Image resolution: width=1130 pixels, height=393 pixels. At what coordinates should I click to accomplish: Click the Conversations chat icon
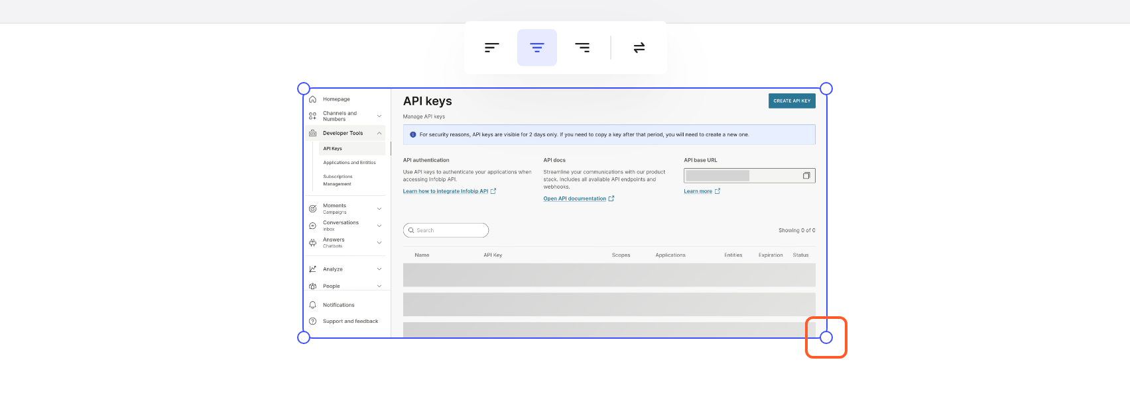click(312, 226)
